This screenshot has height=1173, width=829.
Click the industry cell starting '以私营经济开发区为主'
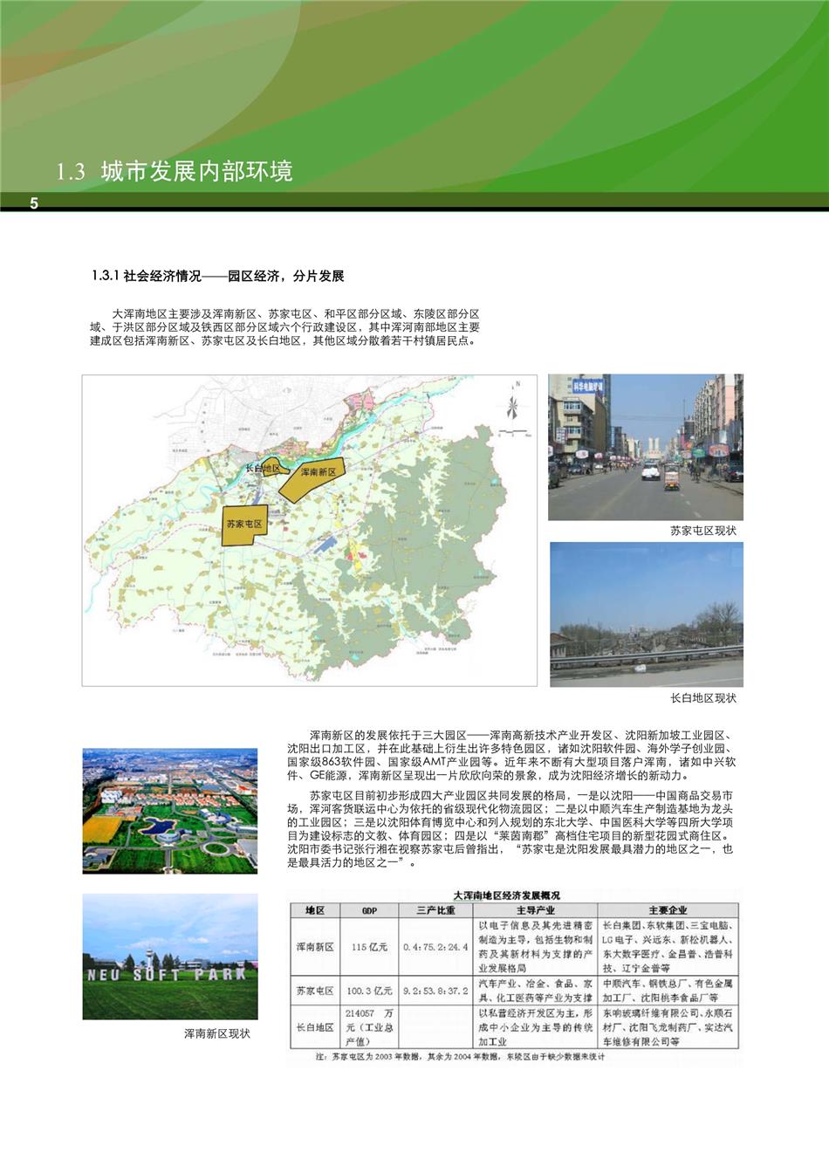pos(535,1027)
